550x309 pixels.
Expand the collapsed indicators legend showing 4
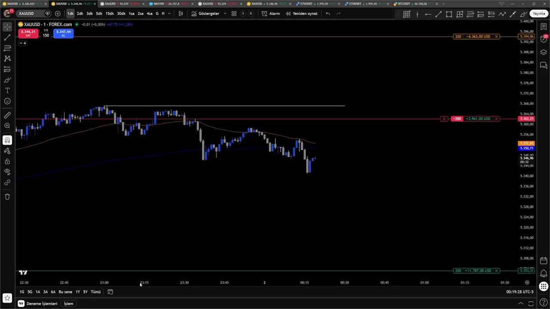tap(23, 43)
